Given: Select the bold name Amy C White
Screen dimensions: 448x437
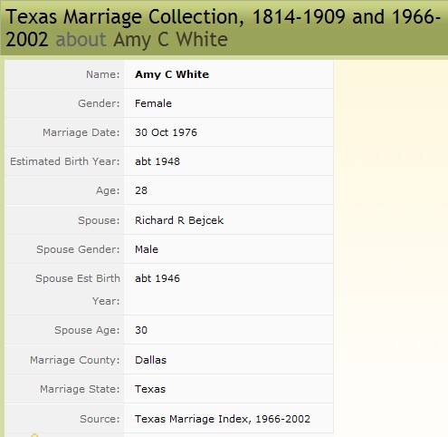Looking at the screenshot, I should pos(172,74).
